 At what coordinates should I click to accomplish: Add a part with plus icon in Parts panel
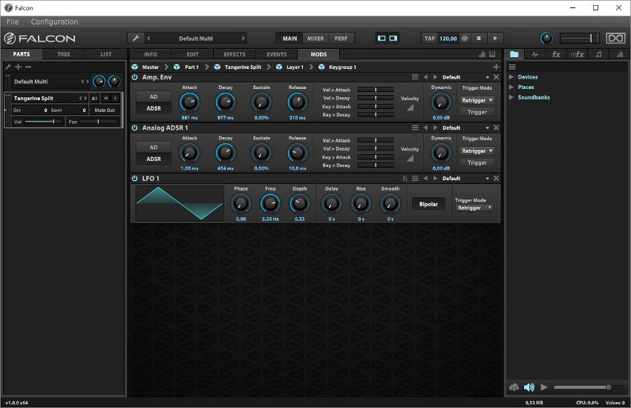pos(18,67)
